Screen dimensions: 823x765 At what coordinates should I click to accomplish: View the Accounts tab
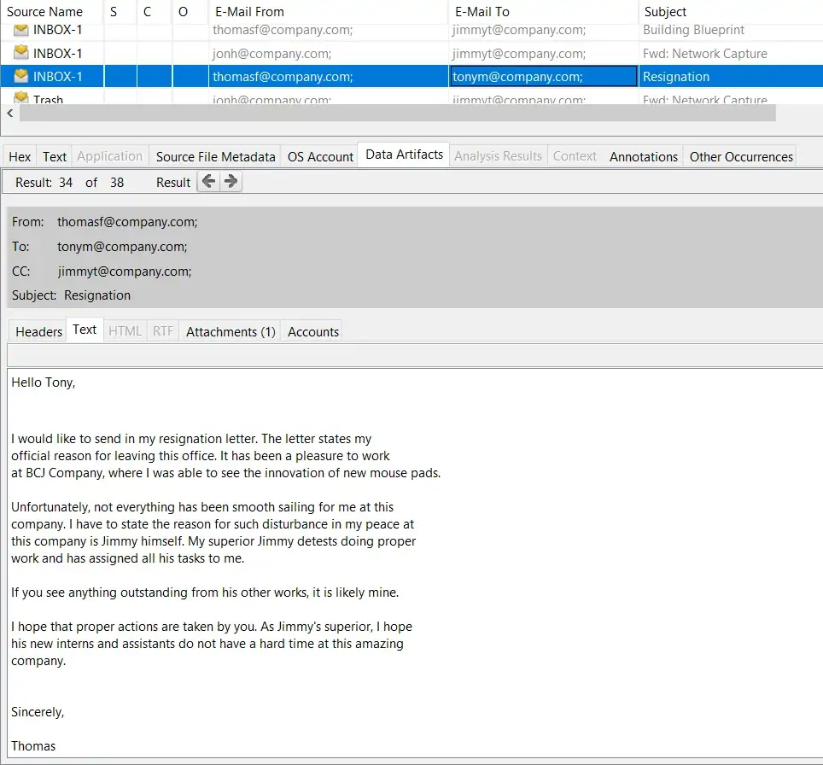click(x=311, y=332)
